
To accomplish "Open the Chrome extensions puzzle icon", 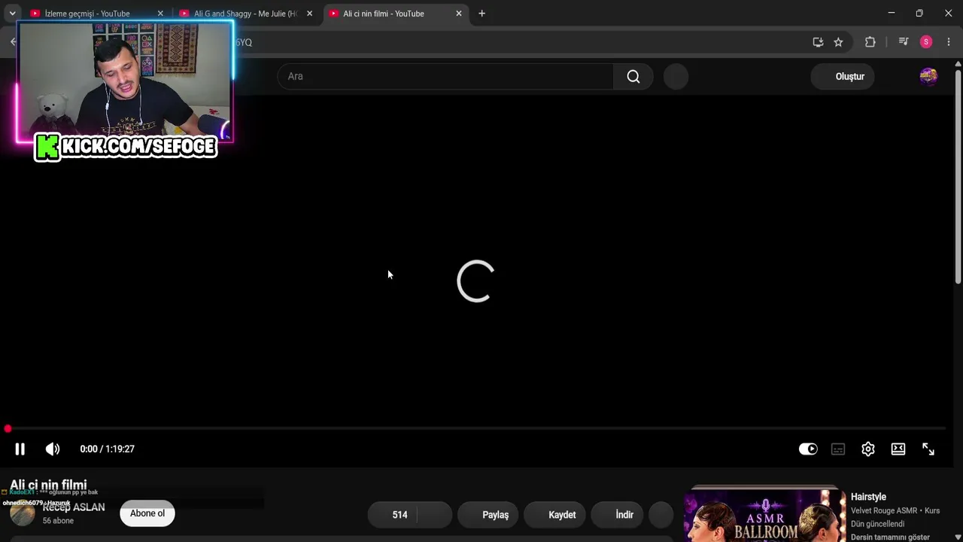I will click(870, 42).
